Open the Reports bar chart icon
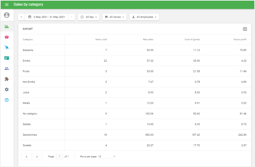The height and width of the screenshot is (167, 255). (x=6, y=26)
